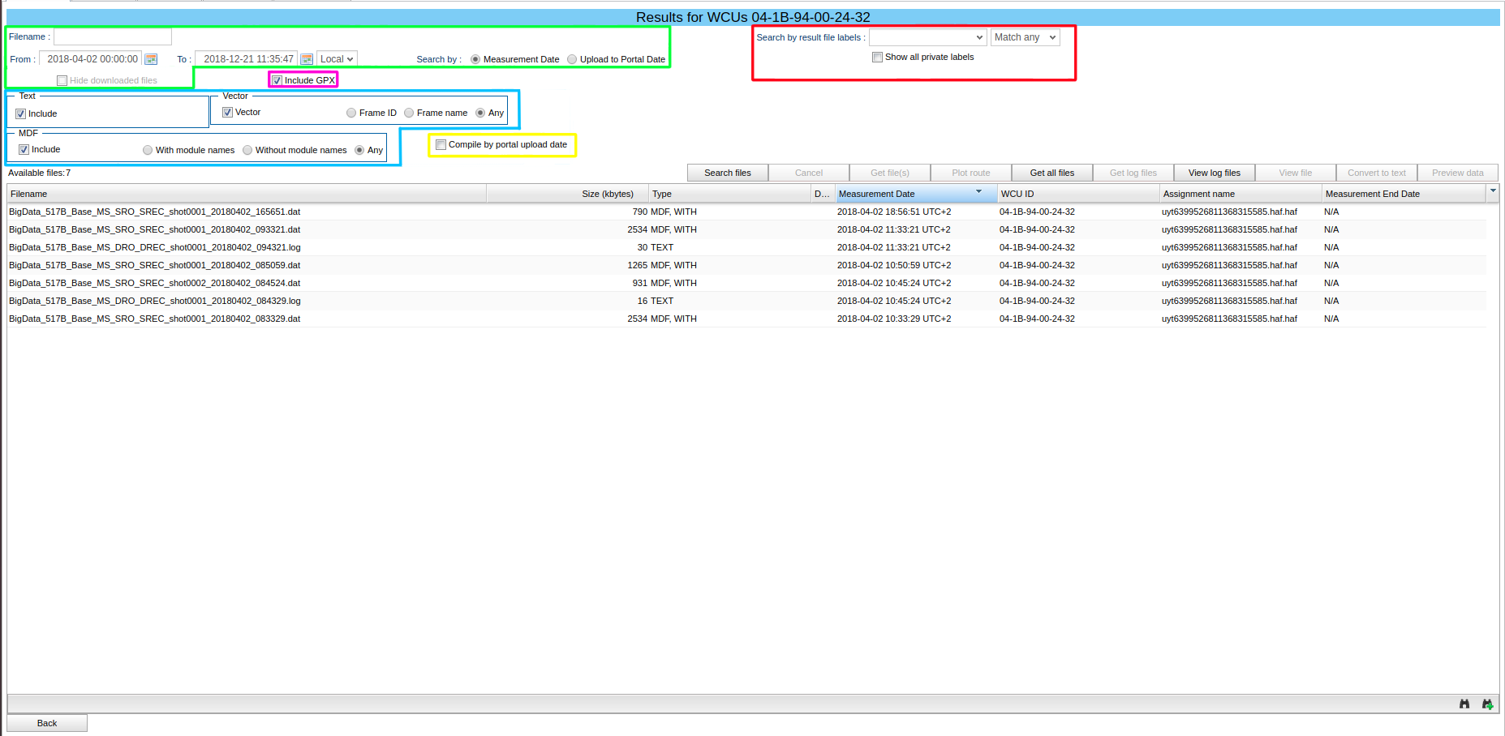Open the table column chooser arrow
Image resolution: width=1505 pixels, height=736 pixels.
(1493, 192)
